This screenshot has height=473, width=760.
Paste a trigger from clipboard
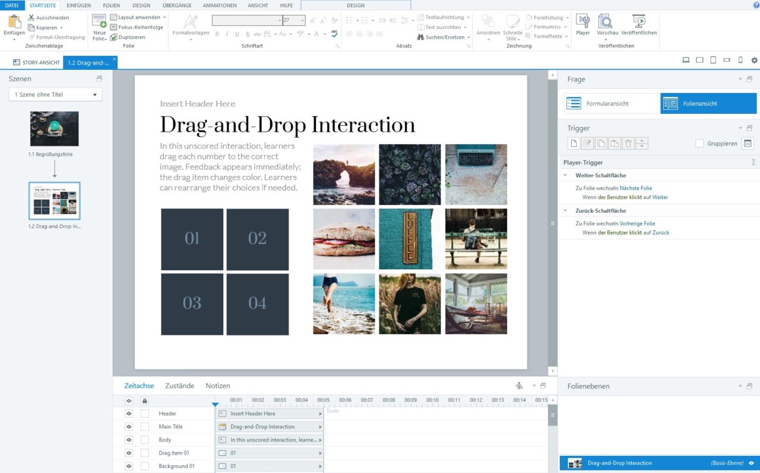pyautogui.click(x=614, y=143)
